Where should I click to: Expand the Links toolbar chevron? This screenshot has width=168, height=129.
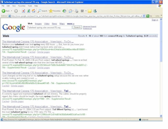pyautogui.click(x=161, y=15)
